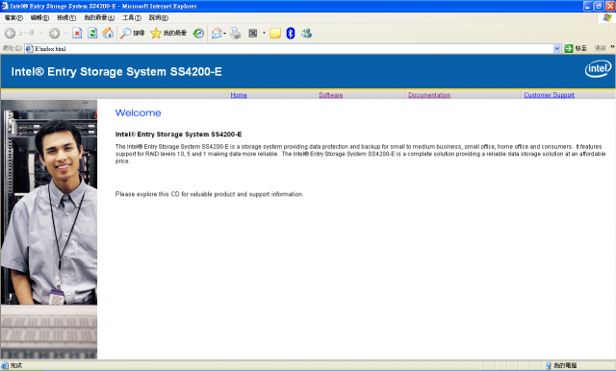This screenshot has height=371, width=616.
Task: Expand the toolbar overflow chevron
Action: 612,47
